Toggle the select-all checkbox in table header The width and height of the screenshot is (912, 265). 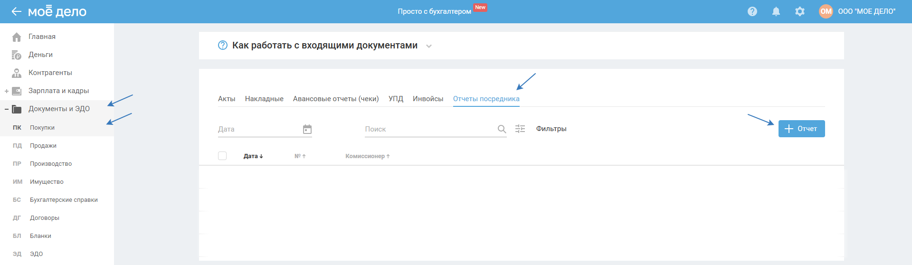pos(222,156)
